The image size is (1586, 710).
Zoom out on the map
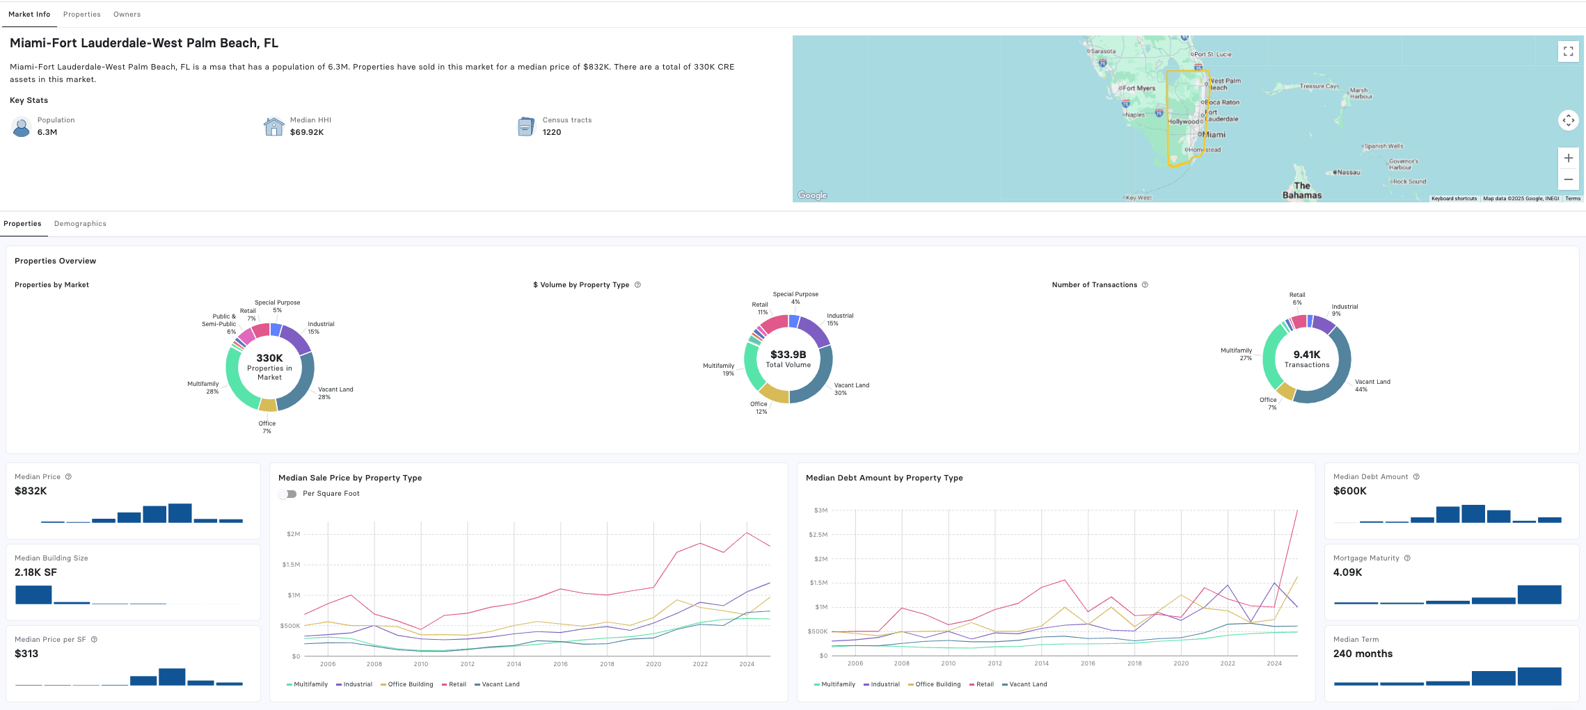click(x=1568, y=179)
